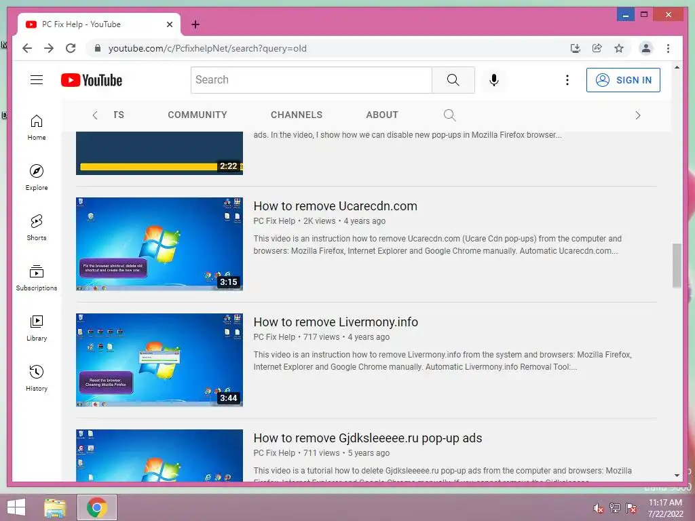Click the magnifier button beside the Search box

point(453,80)
